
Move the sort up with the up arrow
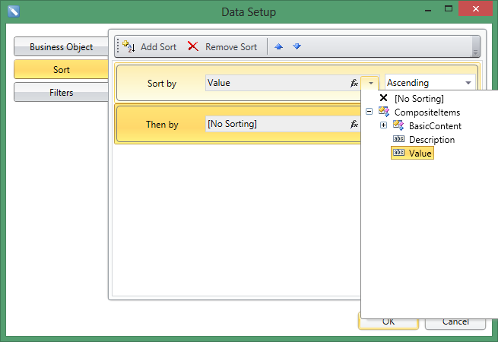point(279,47)
